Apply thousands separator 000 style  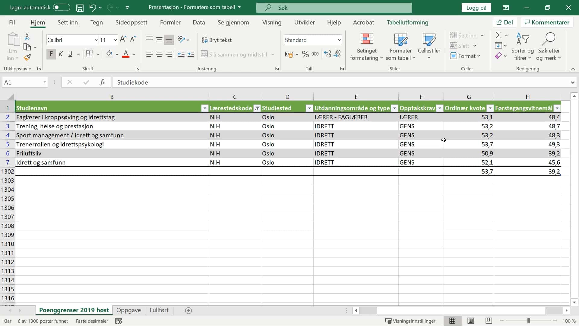tap(315, 54)
